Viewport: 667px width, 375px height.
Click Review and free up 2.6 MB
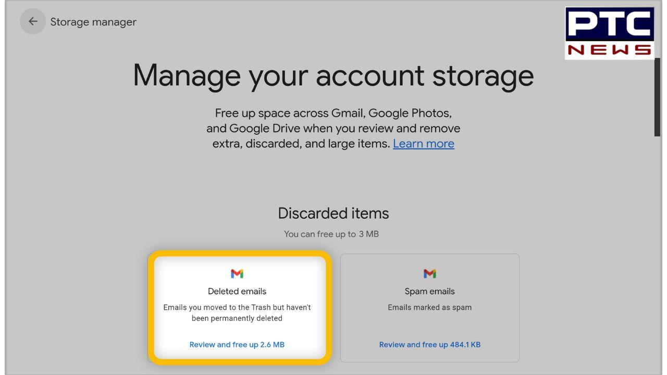(x=237, y=345)
